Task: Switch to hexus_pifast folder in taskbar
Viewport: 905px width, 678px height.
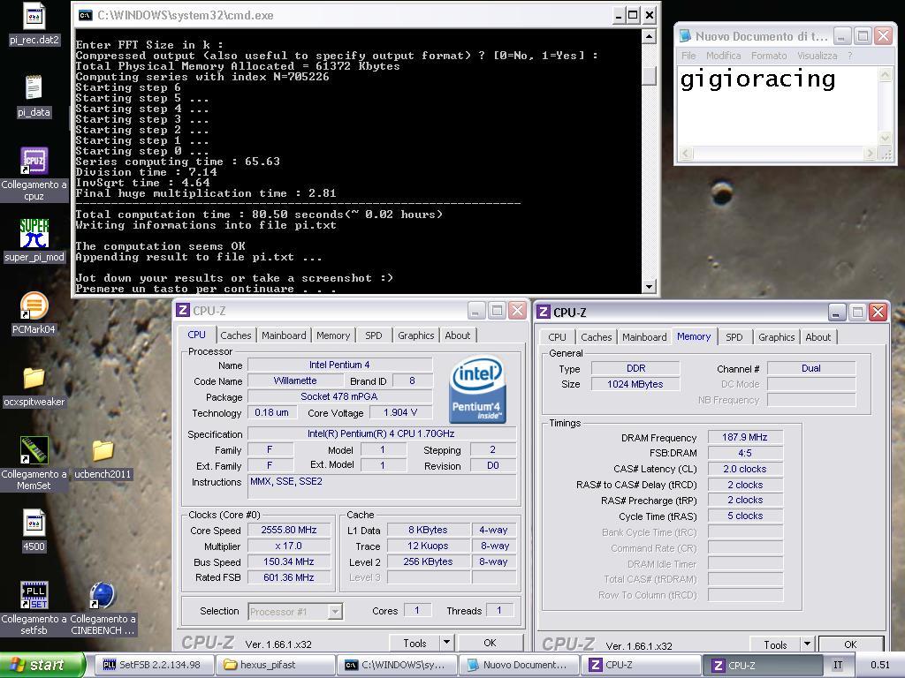Action: click(274, 665)
